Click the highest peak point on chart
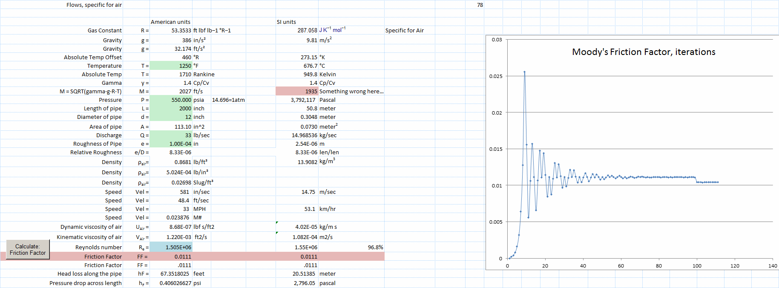This screenshot has width=779, height=288. [x=524, y=72]
